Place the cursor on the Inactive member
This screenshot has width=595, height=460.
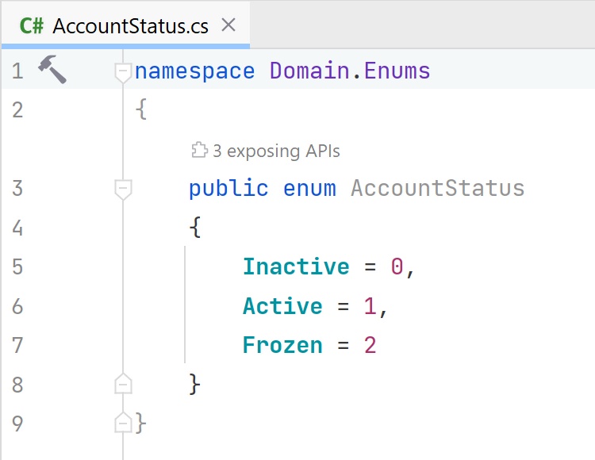pos(296,266)
